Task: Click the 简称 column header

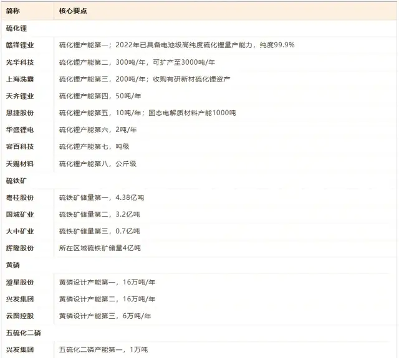Action: (x=13, y=11)
